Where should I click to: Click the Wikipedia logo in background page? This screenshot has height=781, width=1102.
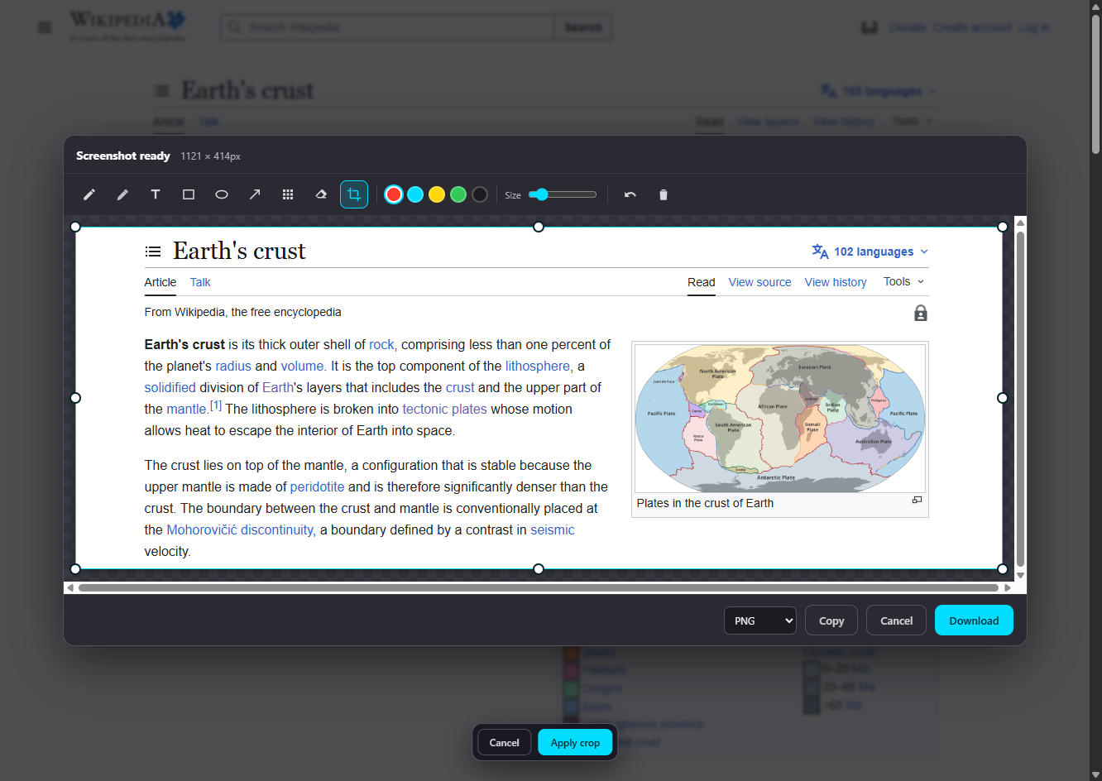pos(127,25)
